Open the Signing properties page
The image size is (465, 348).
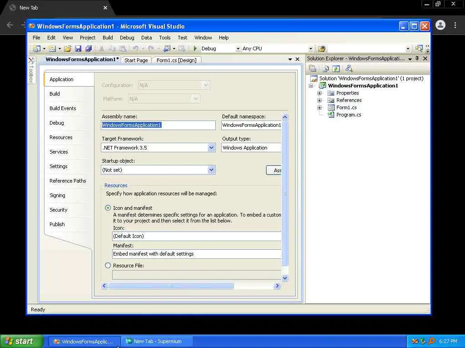(x=57, y=195)
